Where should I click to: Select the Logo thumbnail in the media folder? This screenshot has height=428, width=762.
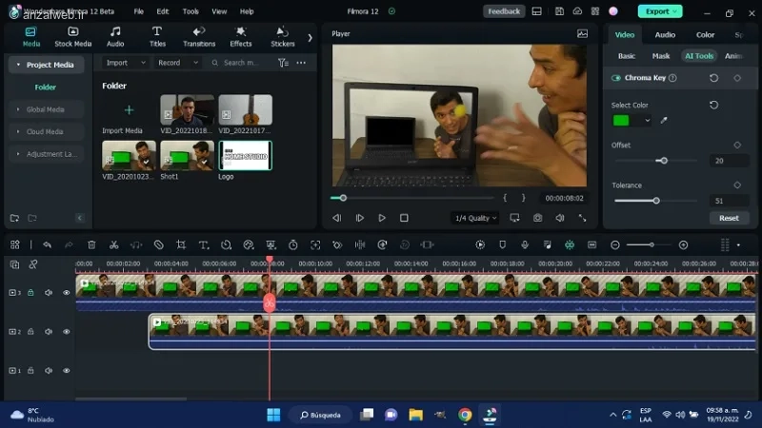pos(246,156)
